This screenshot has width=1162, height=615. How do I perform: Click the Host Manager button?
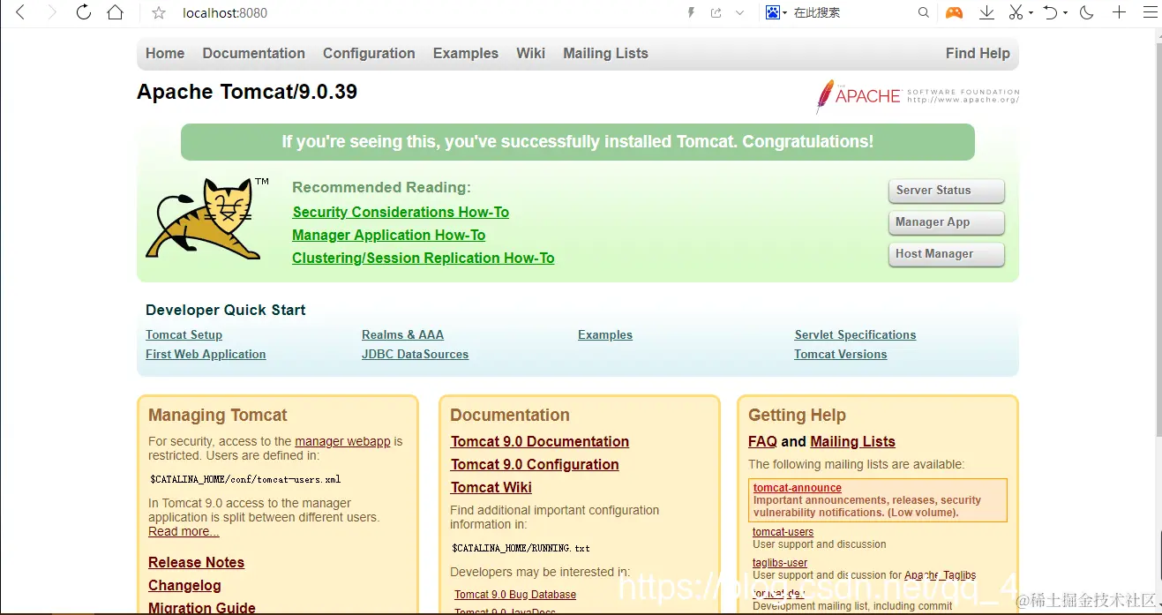946,254
